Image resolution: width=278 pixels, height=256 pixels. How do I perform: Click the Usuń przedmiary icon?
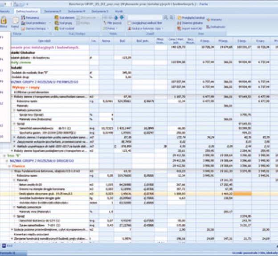click(23, 23)
